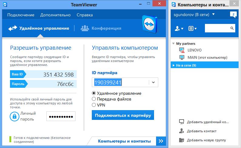
Task: Click Компьютеры и контакты bottom button
Action: pyautogui.click(x=124, y=141)
